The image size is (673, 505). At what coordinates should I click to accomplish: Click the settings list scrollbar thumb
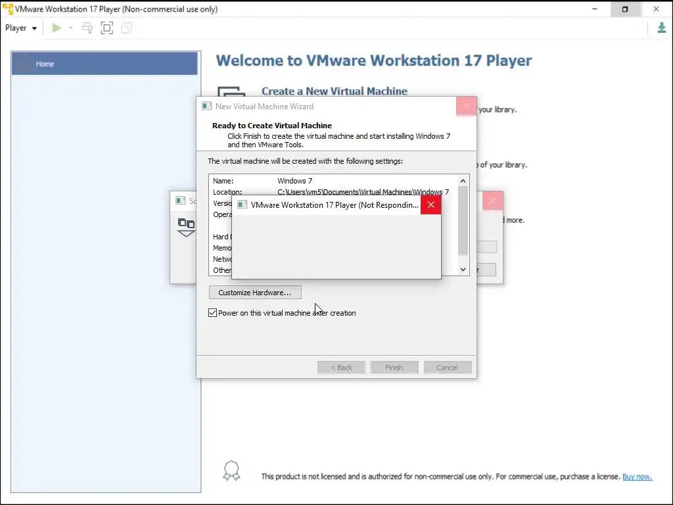pyautogui.click(x=463, y=221)
